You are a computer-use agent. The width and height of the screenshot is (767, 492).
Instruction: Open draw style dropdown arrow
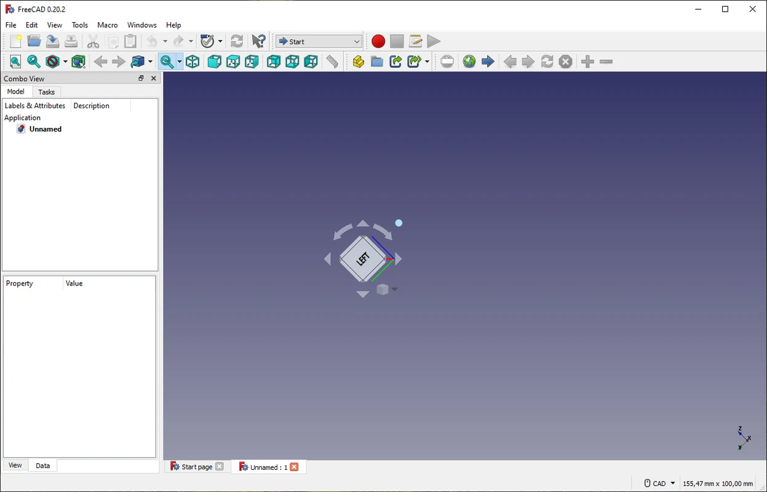(65, 61)
